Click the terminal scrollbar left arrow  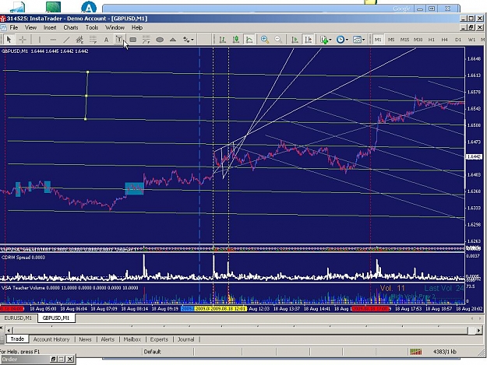coord(9,330)
